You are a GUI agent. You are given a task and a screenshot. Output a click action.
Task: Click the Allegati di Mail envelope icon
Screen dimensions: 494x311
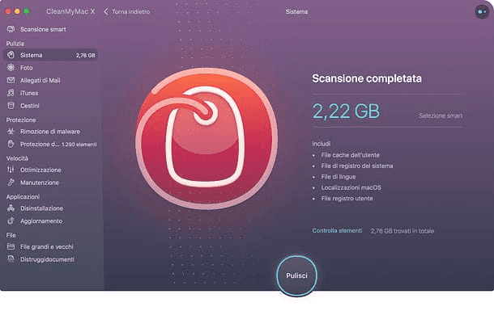[x=11, y=80]
